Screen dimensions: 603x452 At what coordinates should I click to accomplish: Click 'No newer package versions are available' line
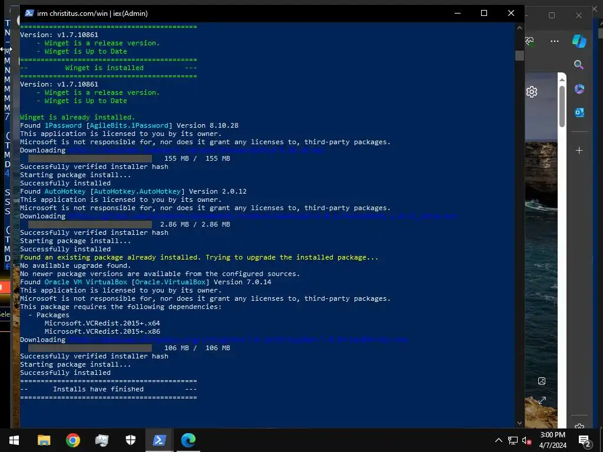160,274
